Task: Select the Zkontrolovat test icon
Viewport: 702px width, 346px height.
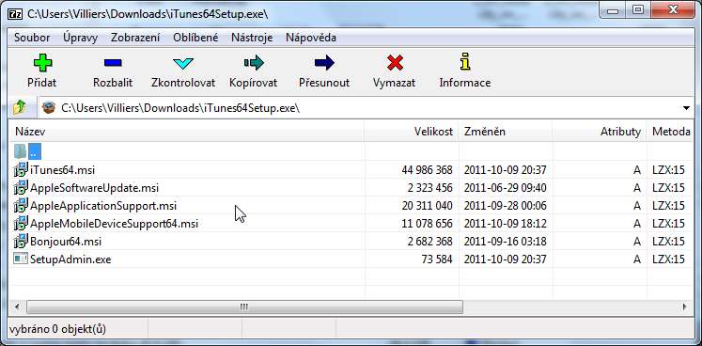Action: (x=183, y=63)
